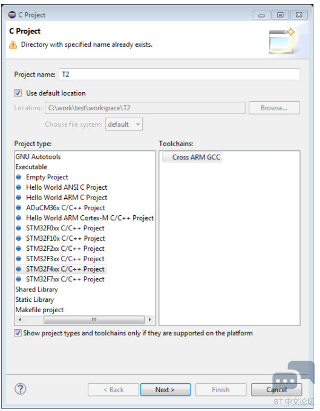Click the blue dot beside ADuCM36x C/C++ Project
The height and width of the screenshot is (411, 320).
(19, 208)
